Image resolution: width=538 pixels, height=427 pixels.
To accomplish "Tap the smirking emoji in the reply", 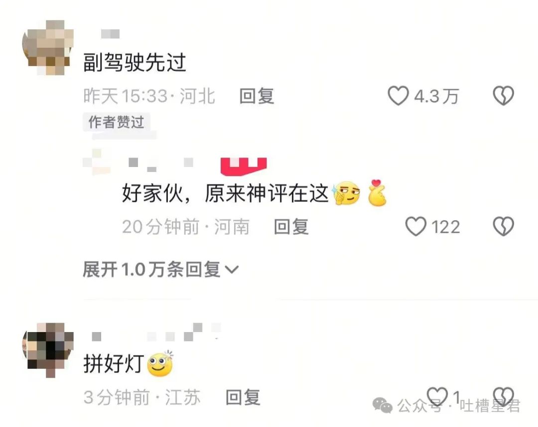I will tap(346, 193).
